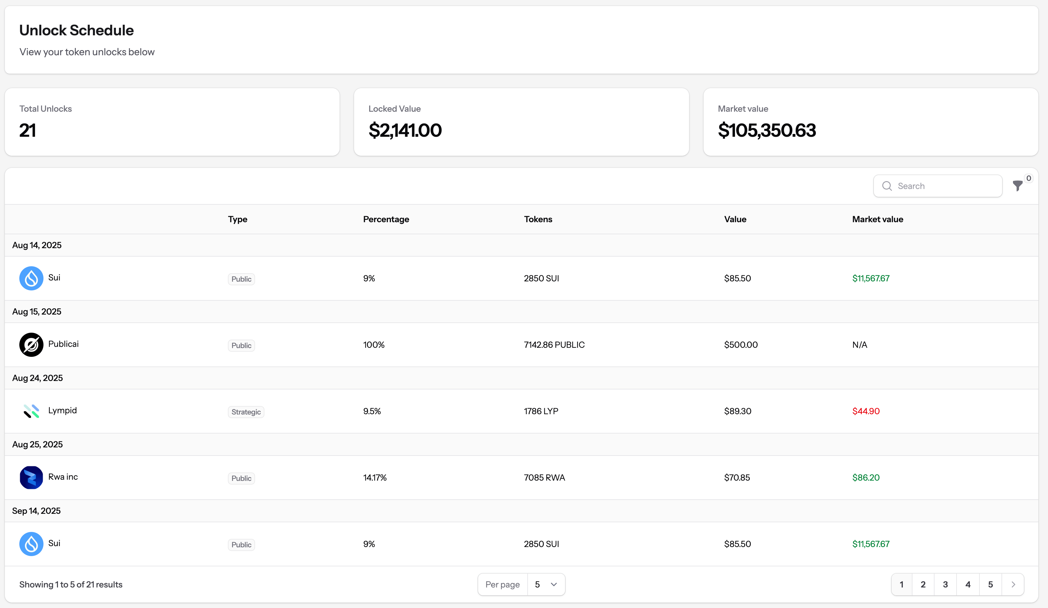Click the Lympid token logo

pyautogui.click(x=31, y=411)
